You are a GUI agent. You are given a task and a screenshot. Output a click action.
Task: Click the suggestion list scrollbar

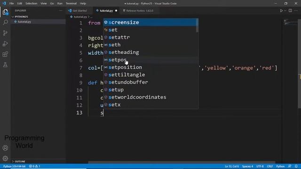click(198, 25)
